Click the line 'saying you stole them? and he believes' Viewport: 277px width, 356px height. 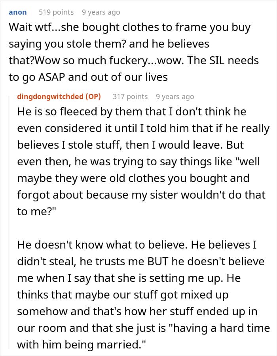coord(109,44)
